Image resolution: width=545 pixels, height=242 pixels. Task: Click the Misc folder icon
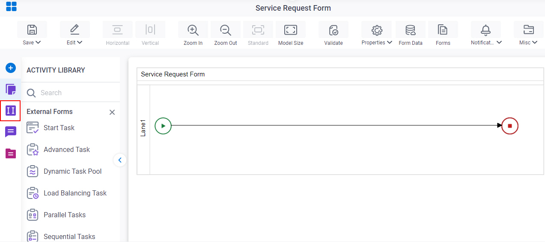[x=529, y=29]
